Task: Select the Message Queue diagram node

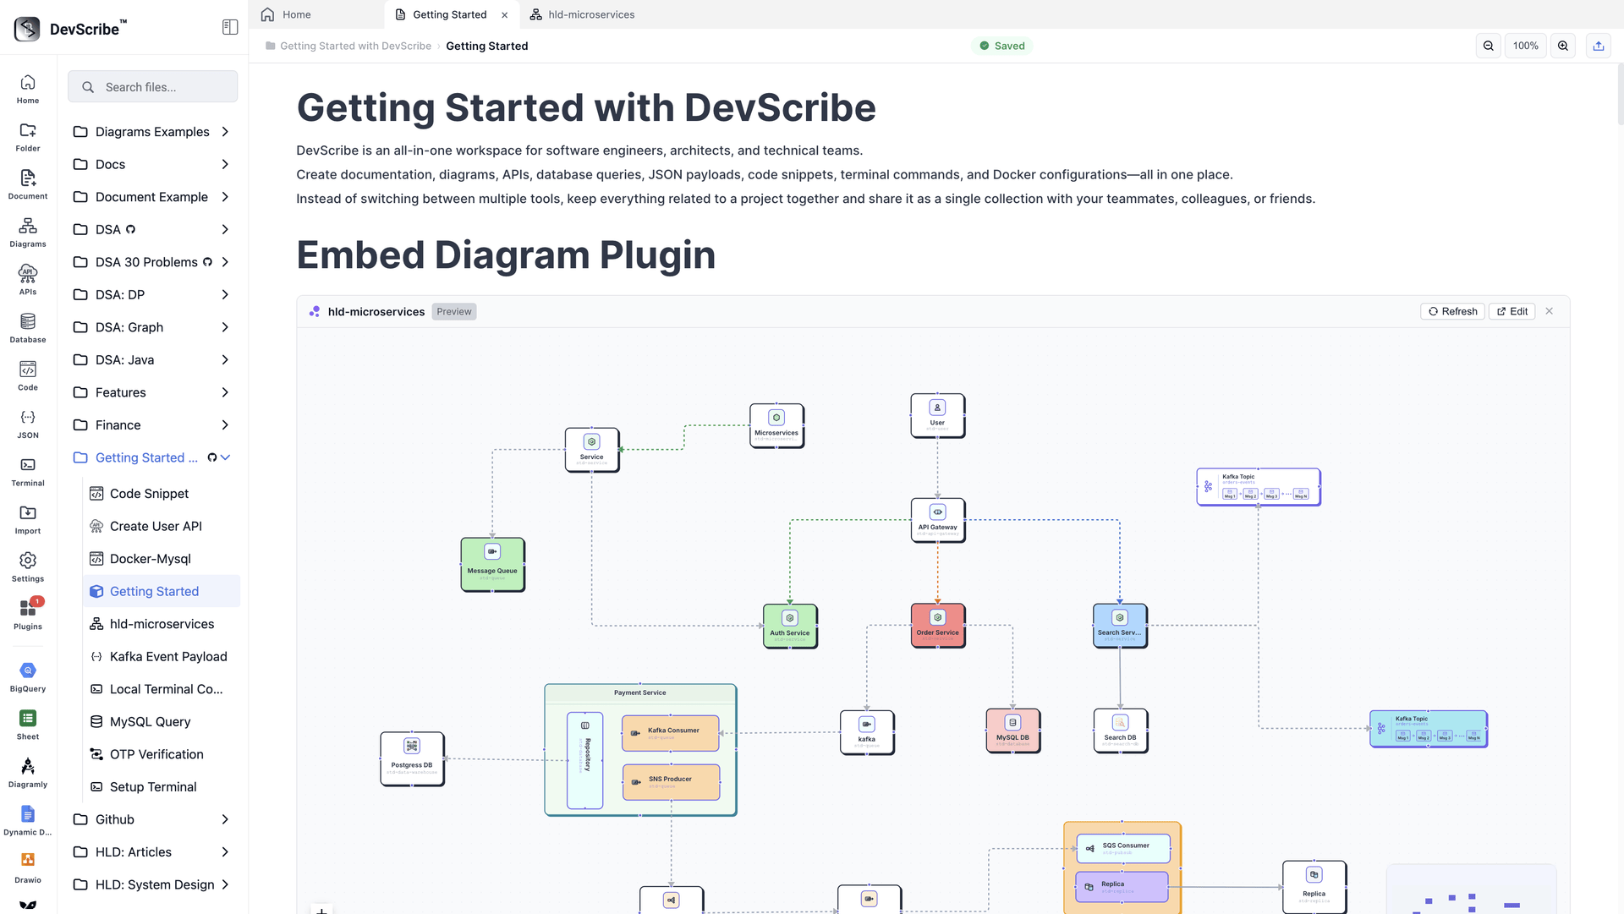Action: tap(492, 565)
